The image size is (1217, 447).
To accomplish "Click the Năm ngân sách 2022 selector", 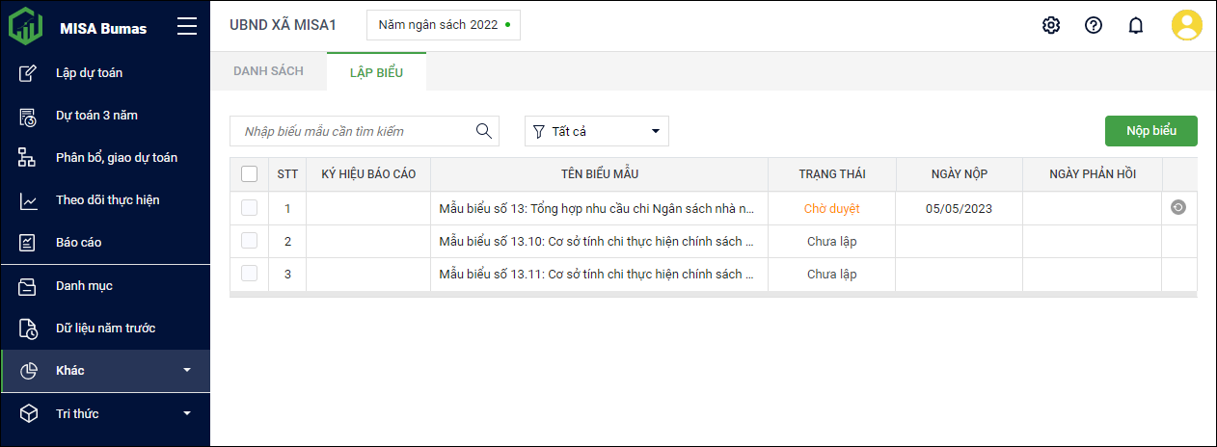I will click(x=444, y=25).
